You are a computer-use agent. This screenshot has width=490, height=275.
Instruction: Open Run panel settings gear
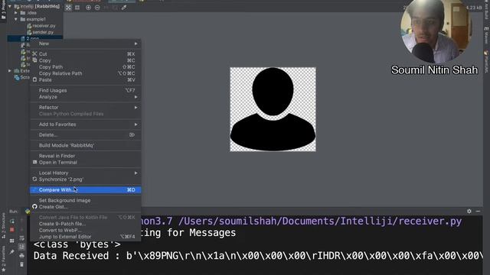click(x=469, y=211)
